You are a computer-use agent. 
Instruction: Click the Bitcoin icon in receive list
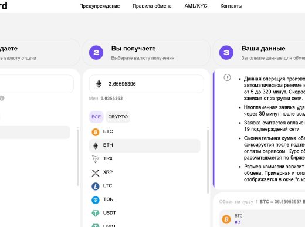coord(96,132)
